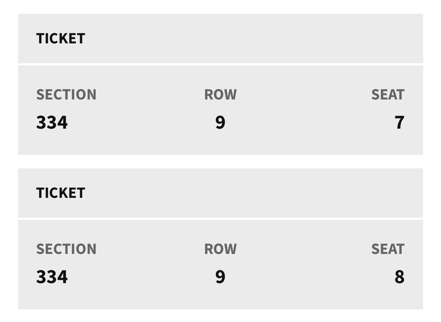This screenshot has height=322, width=441.
Task: Click the divider line under the first TICKET header
Action: (x=220, y=64)
